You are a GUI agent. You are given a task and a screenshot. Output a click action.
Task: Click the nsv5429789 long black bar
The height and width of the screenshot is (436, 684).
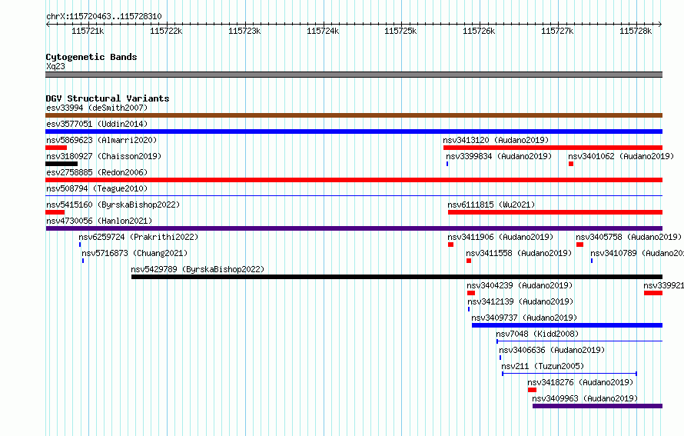397,277
